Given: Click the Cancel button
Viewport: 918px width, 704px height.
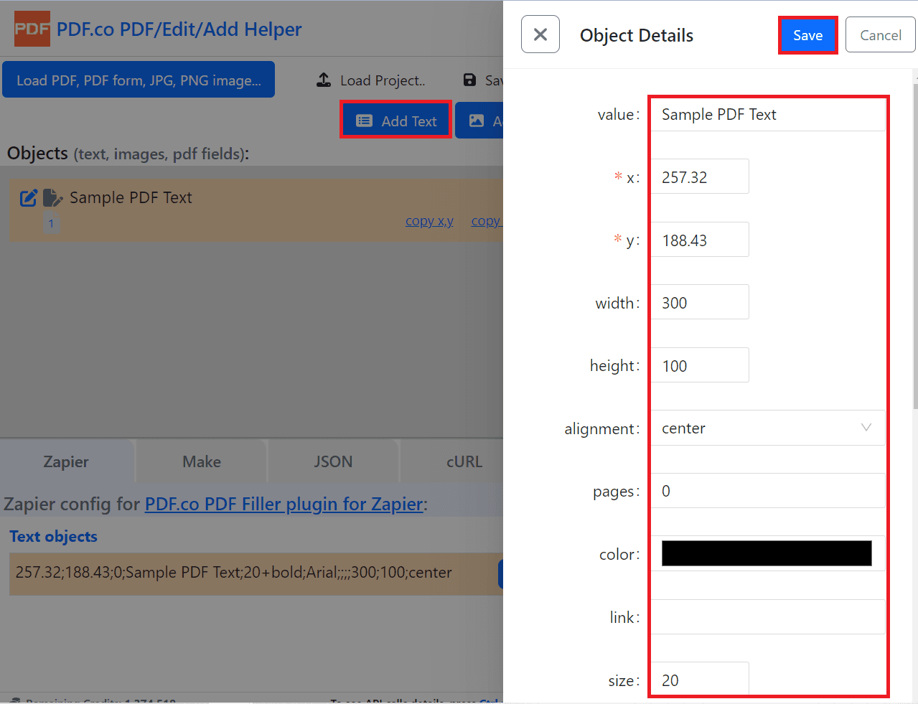Looking at the screenshot, I should click(880, 35).
